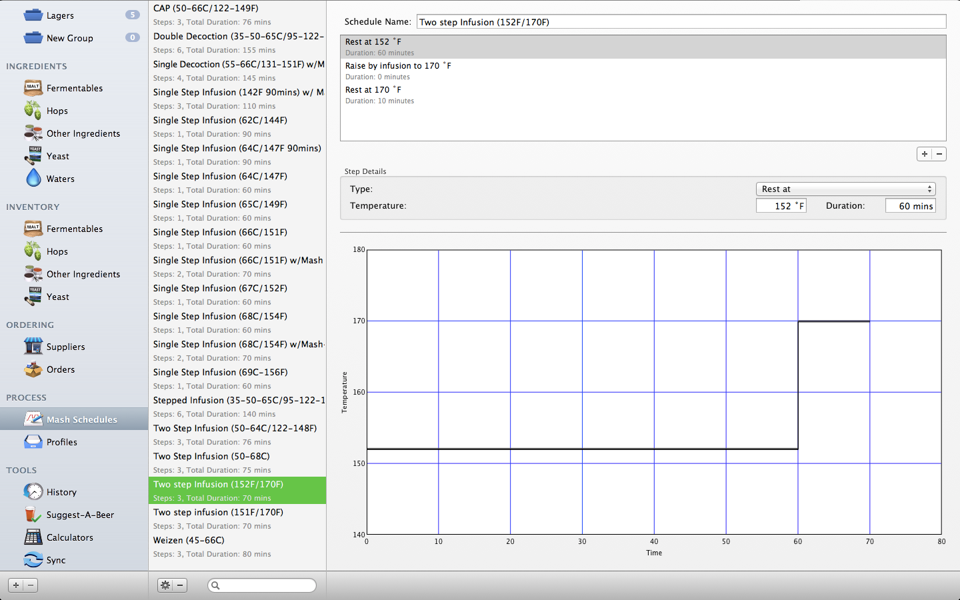
Task: Click the Lagers count badge 5
Action: [133, 15]
